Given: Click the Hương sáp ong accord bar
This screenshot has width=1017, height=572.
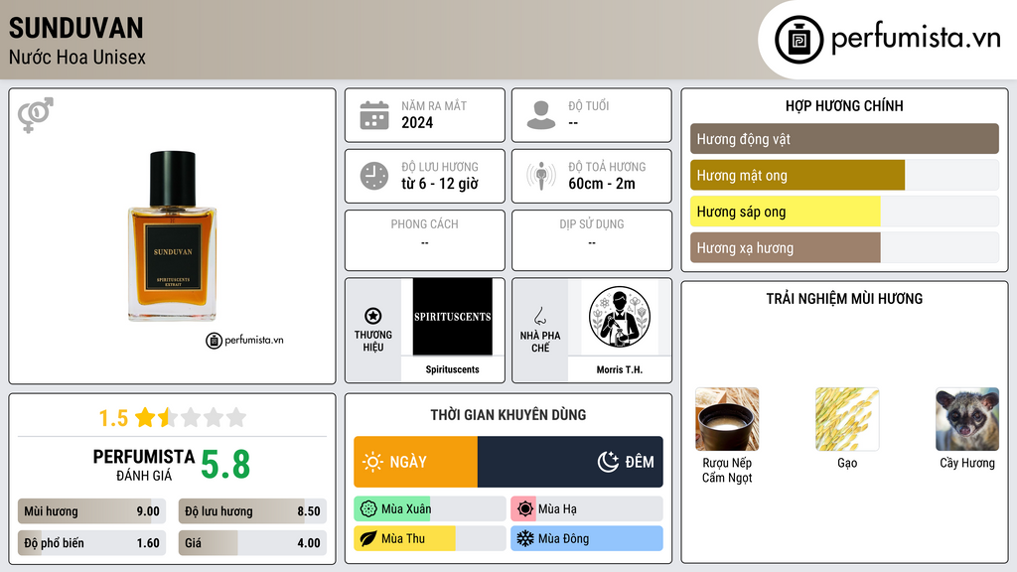Looking at the screenshot, I should click(844, 212).
